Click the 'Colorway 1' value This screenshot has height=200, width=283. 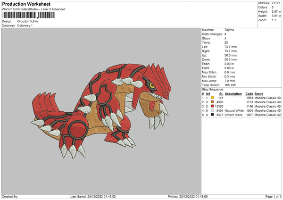[25, 25]
